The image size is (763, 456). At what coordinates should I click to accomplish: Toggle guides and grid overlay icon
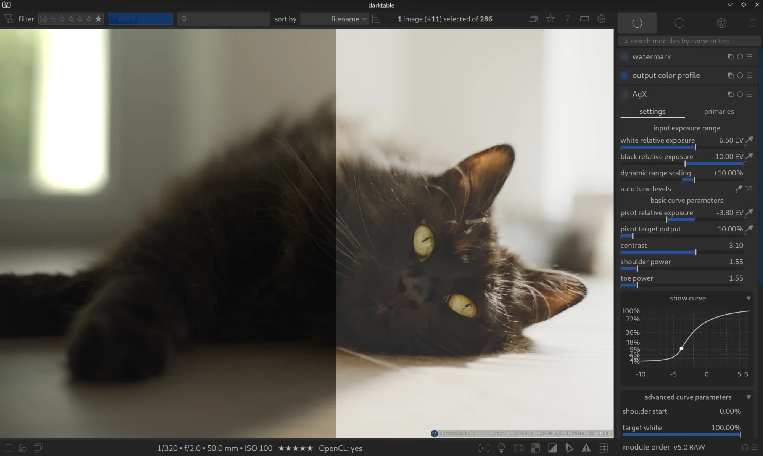pos(603,448)
